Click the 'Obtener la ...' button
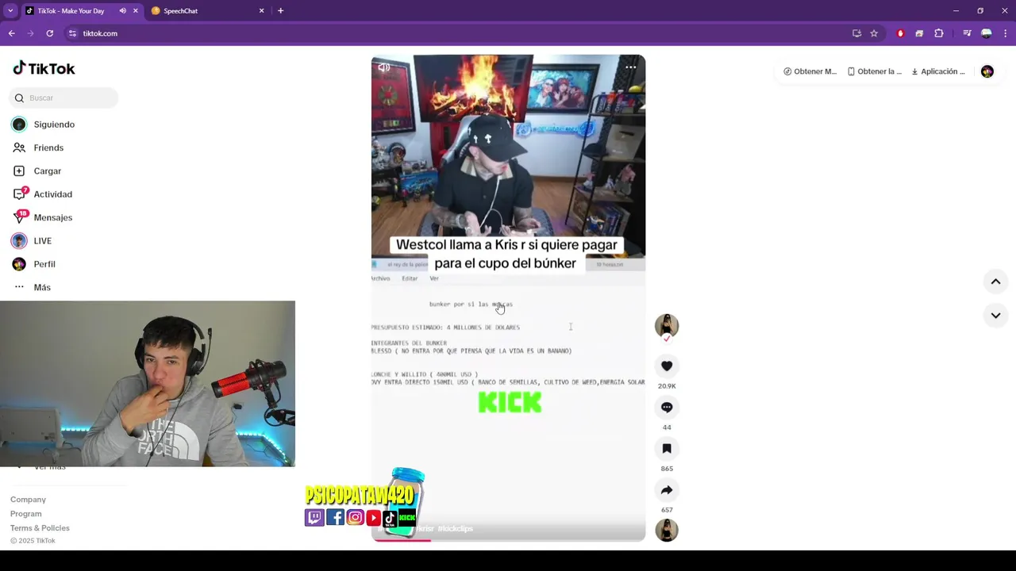 pos(874,71)
